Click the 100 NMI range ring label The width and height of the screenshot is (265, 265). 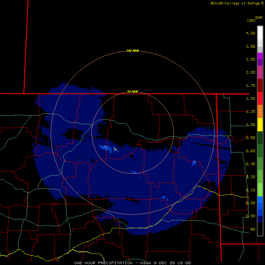click(x=132, y=51)
